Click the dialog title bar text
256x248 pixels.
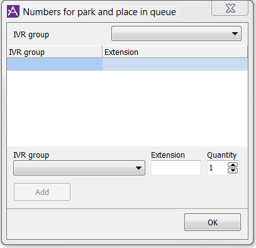tap(99, 12)
